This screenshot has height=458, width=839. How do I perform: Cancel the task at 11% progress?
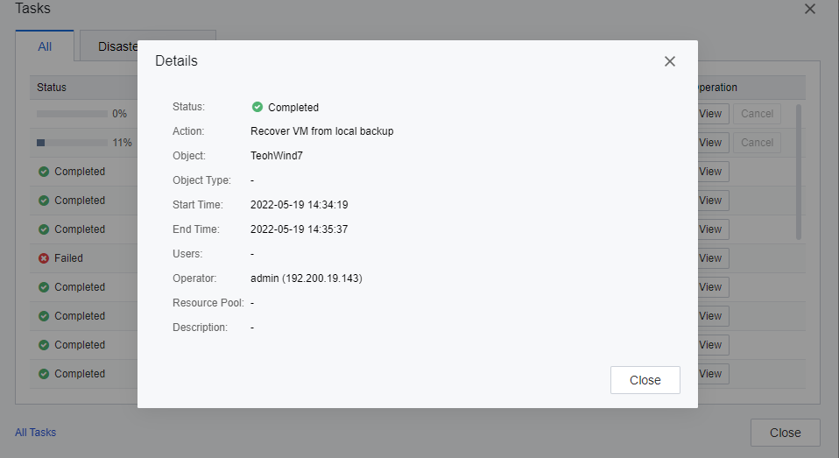(757, 143)
